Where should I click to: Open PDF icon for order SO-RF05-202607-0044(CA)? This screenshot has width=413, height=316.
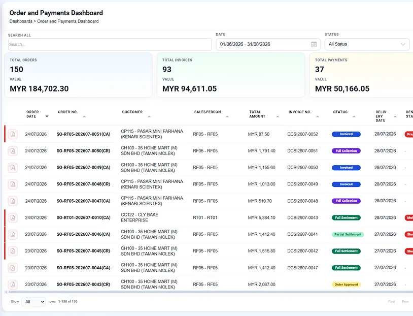pyautogui.click(x=13, y=268)
